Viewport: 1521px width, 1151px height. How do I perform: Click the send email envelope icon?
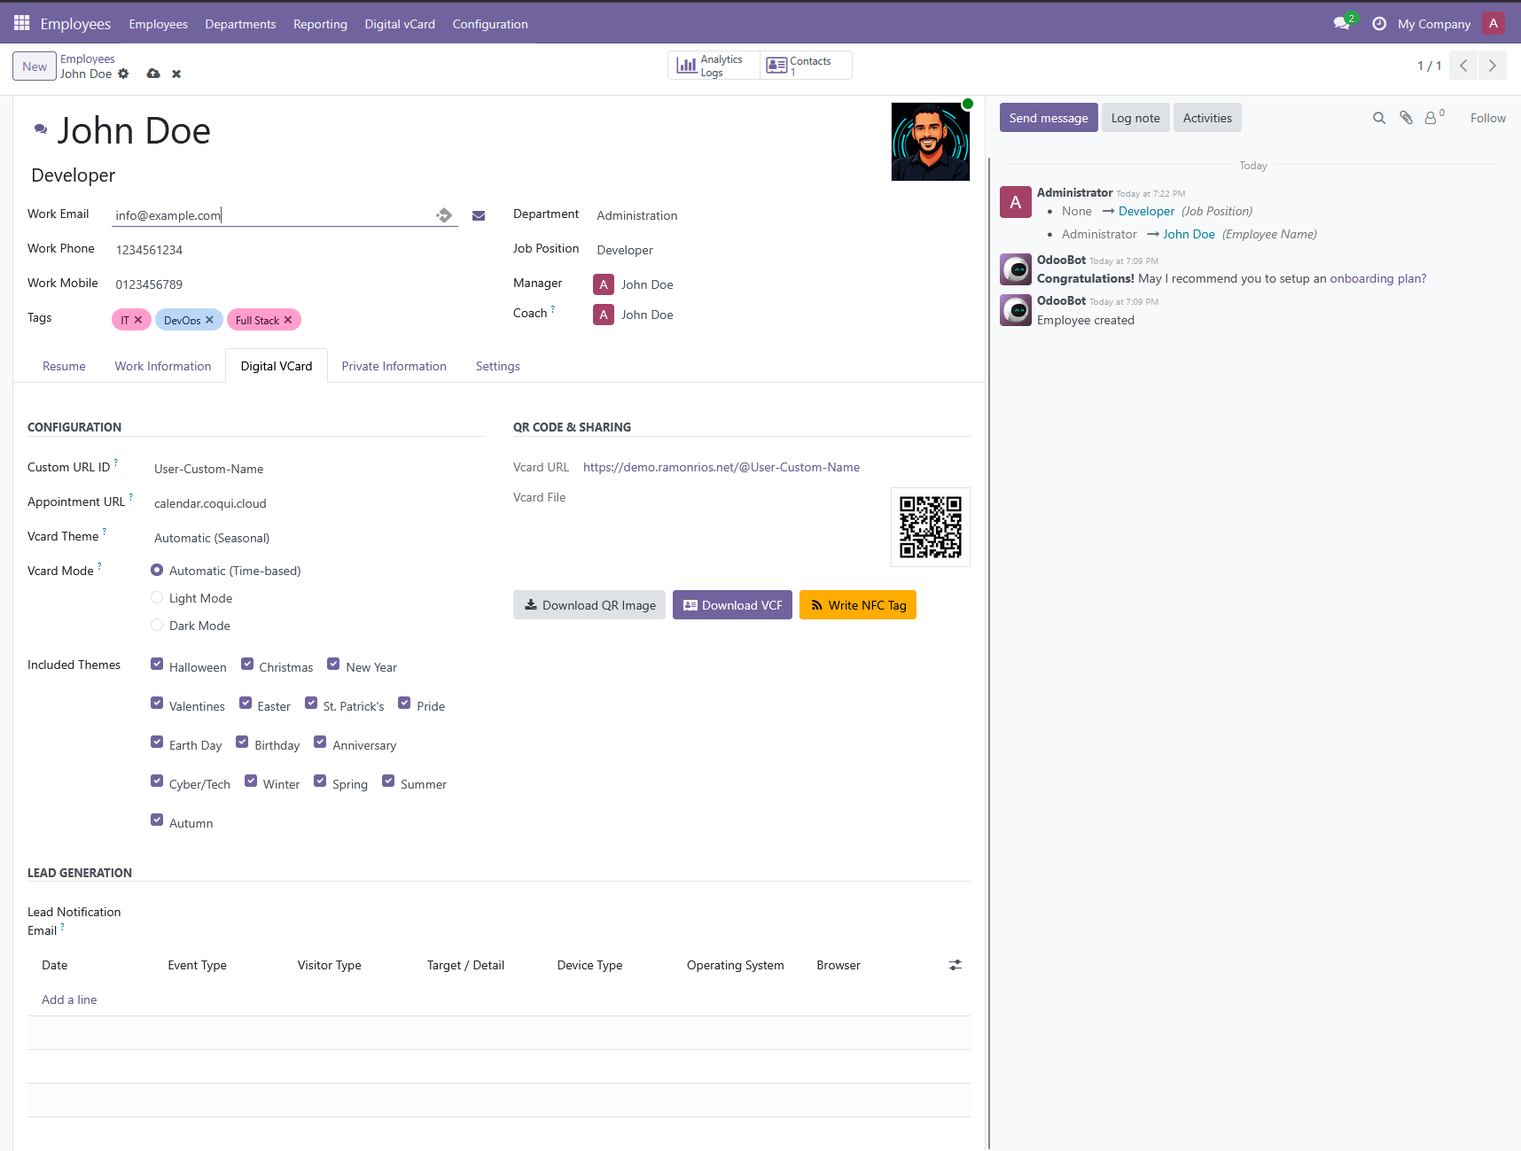[x=479, y=215]
